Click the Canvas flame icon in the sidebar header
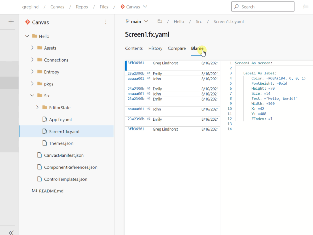Viewport: 313px width, 235px height. point(27,22)
